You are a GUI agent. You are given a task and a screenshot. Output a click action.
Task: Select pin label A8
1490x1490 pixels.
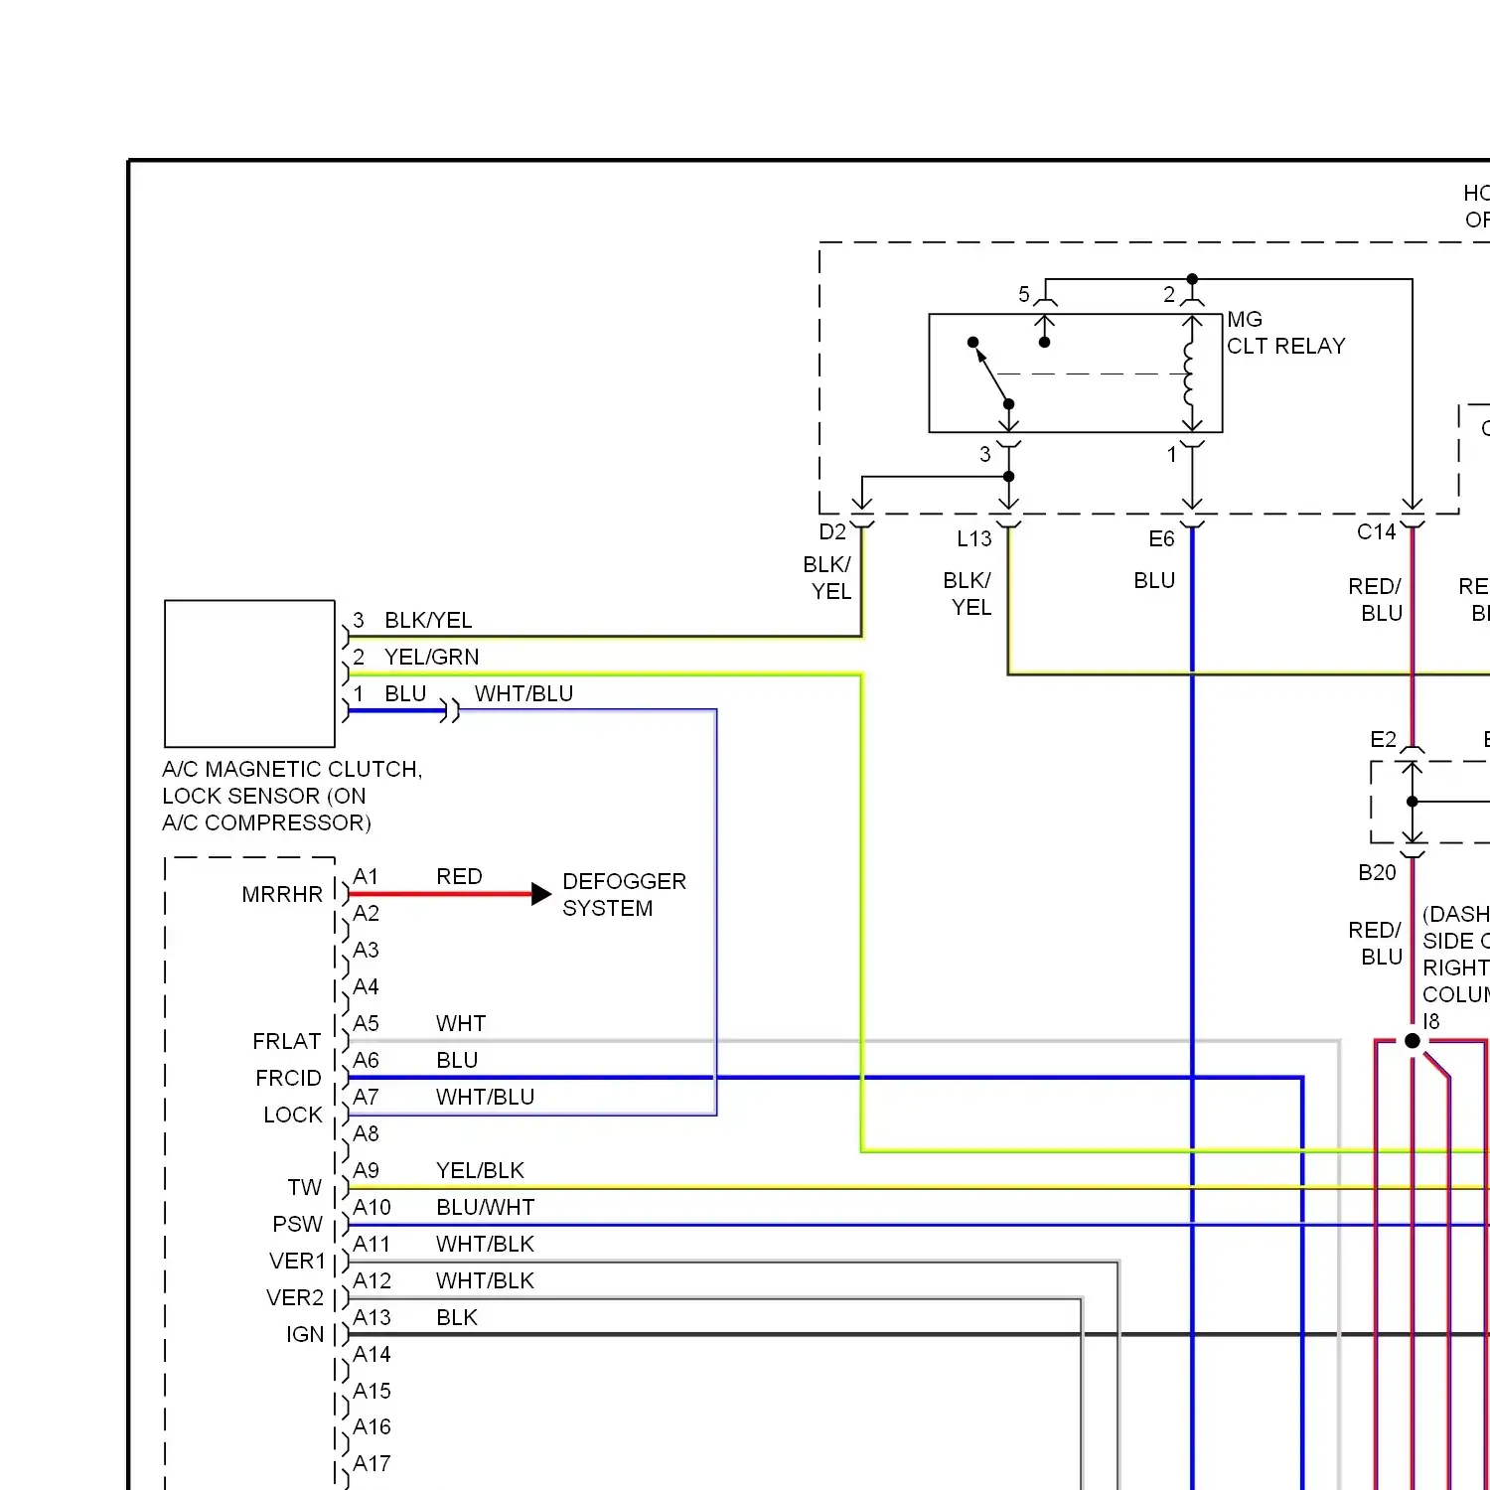point(366,1133)
